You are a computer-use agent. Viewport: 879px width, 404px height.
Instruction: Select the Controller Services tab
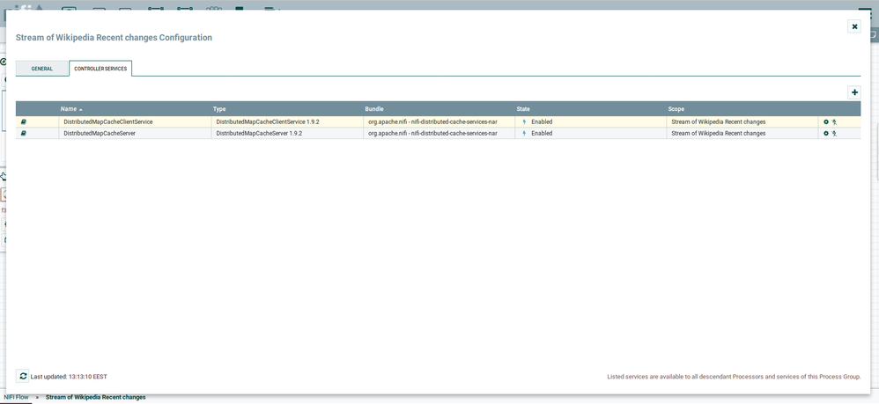pyautogui.click(x=100, y=69)
